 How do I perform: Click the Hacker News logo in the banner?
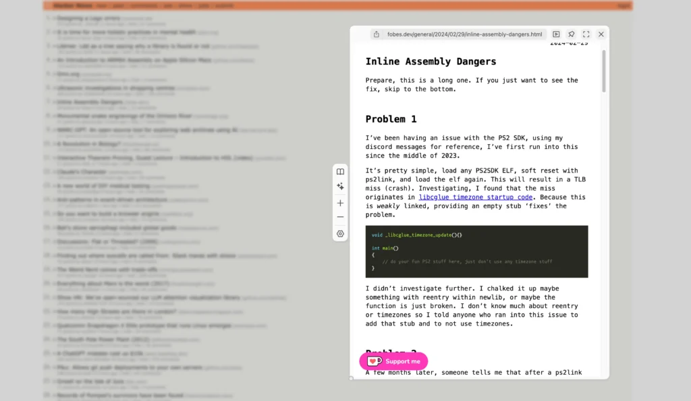[x=72, y=5]
